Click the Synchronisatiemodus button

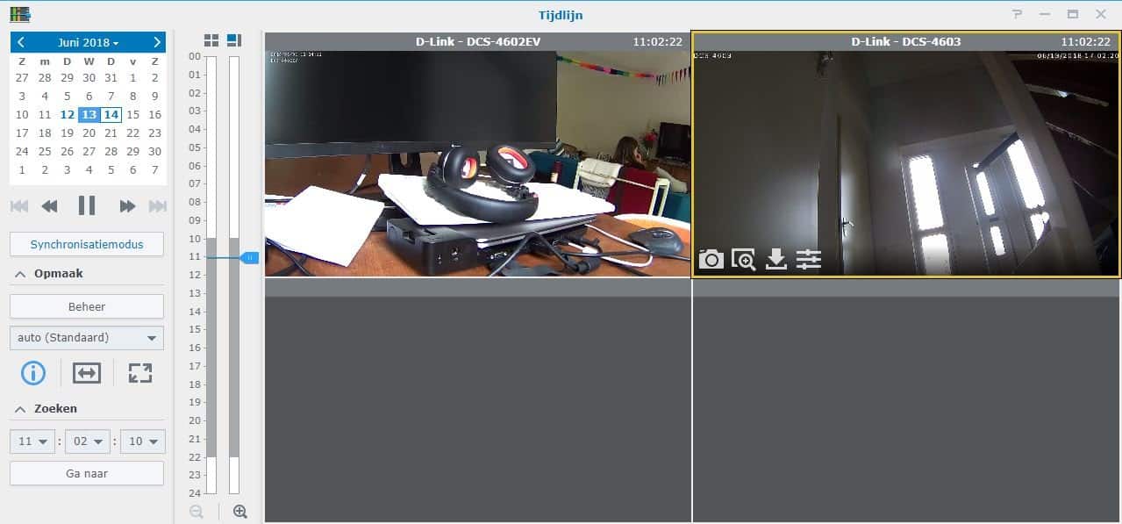87,244
